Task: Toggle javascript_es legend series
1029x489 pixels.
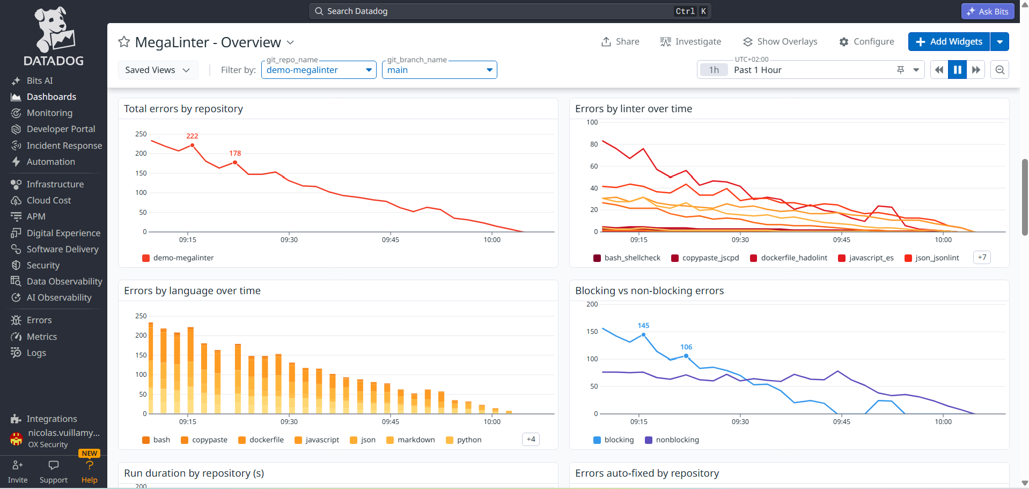Action: [866, 258]
